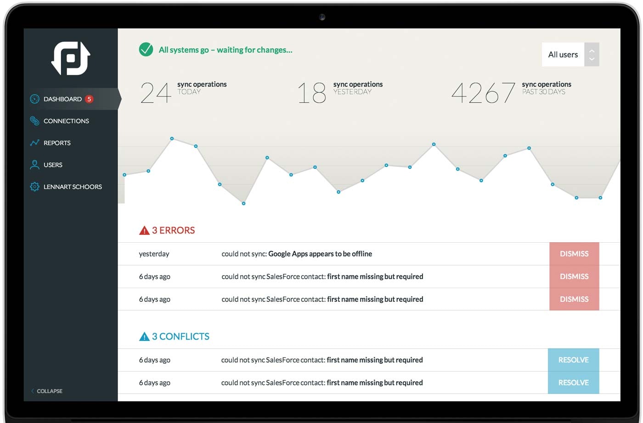Click the 24 sync operations today figure
This screenshot has width=643, height=423.
[156, 93]
